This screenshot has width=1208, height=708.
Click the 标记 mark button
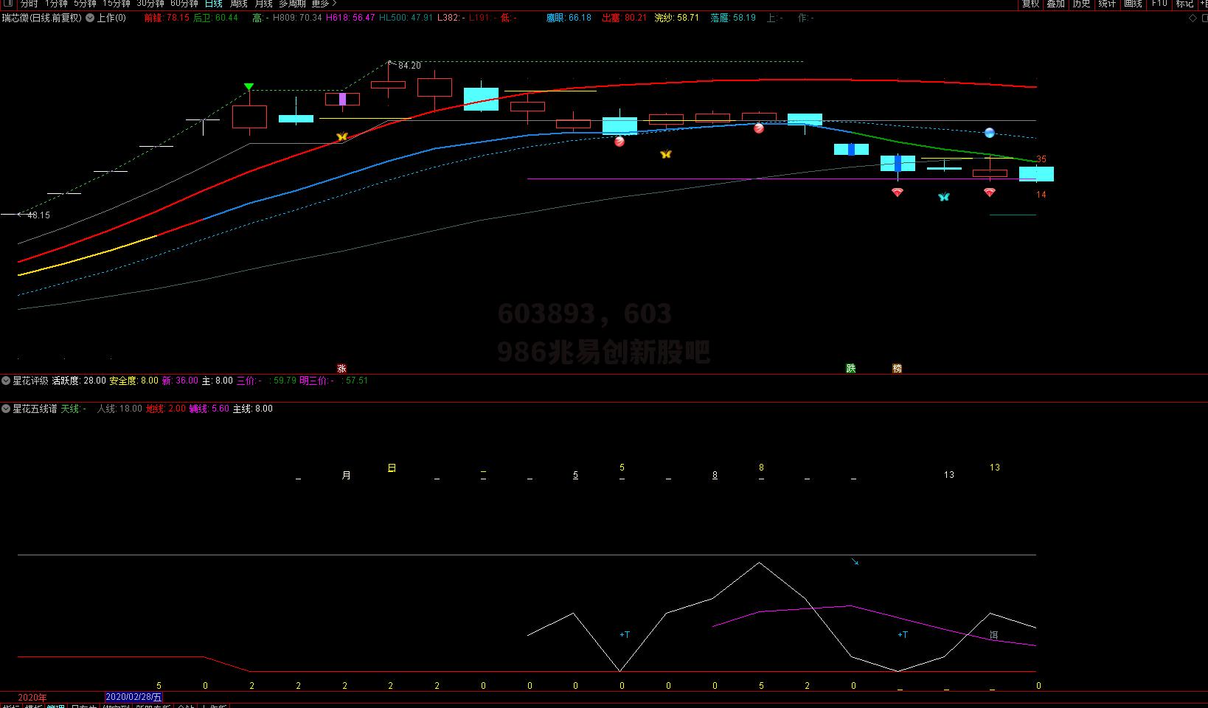pyautogui.click(x=1184, y=4)
